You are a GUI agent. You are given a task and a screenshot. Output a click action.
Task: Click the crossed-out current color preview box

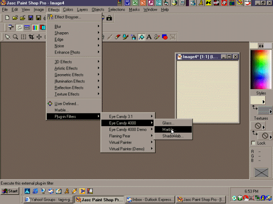click(261, 172)
